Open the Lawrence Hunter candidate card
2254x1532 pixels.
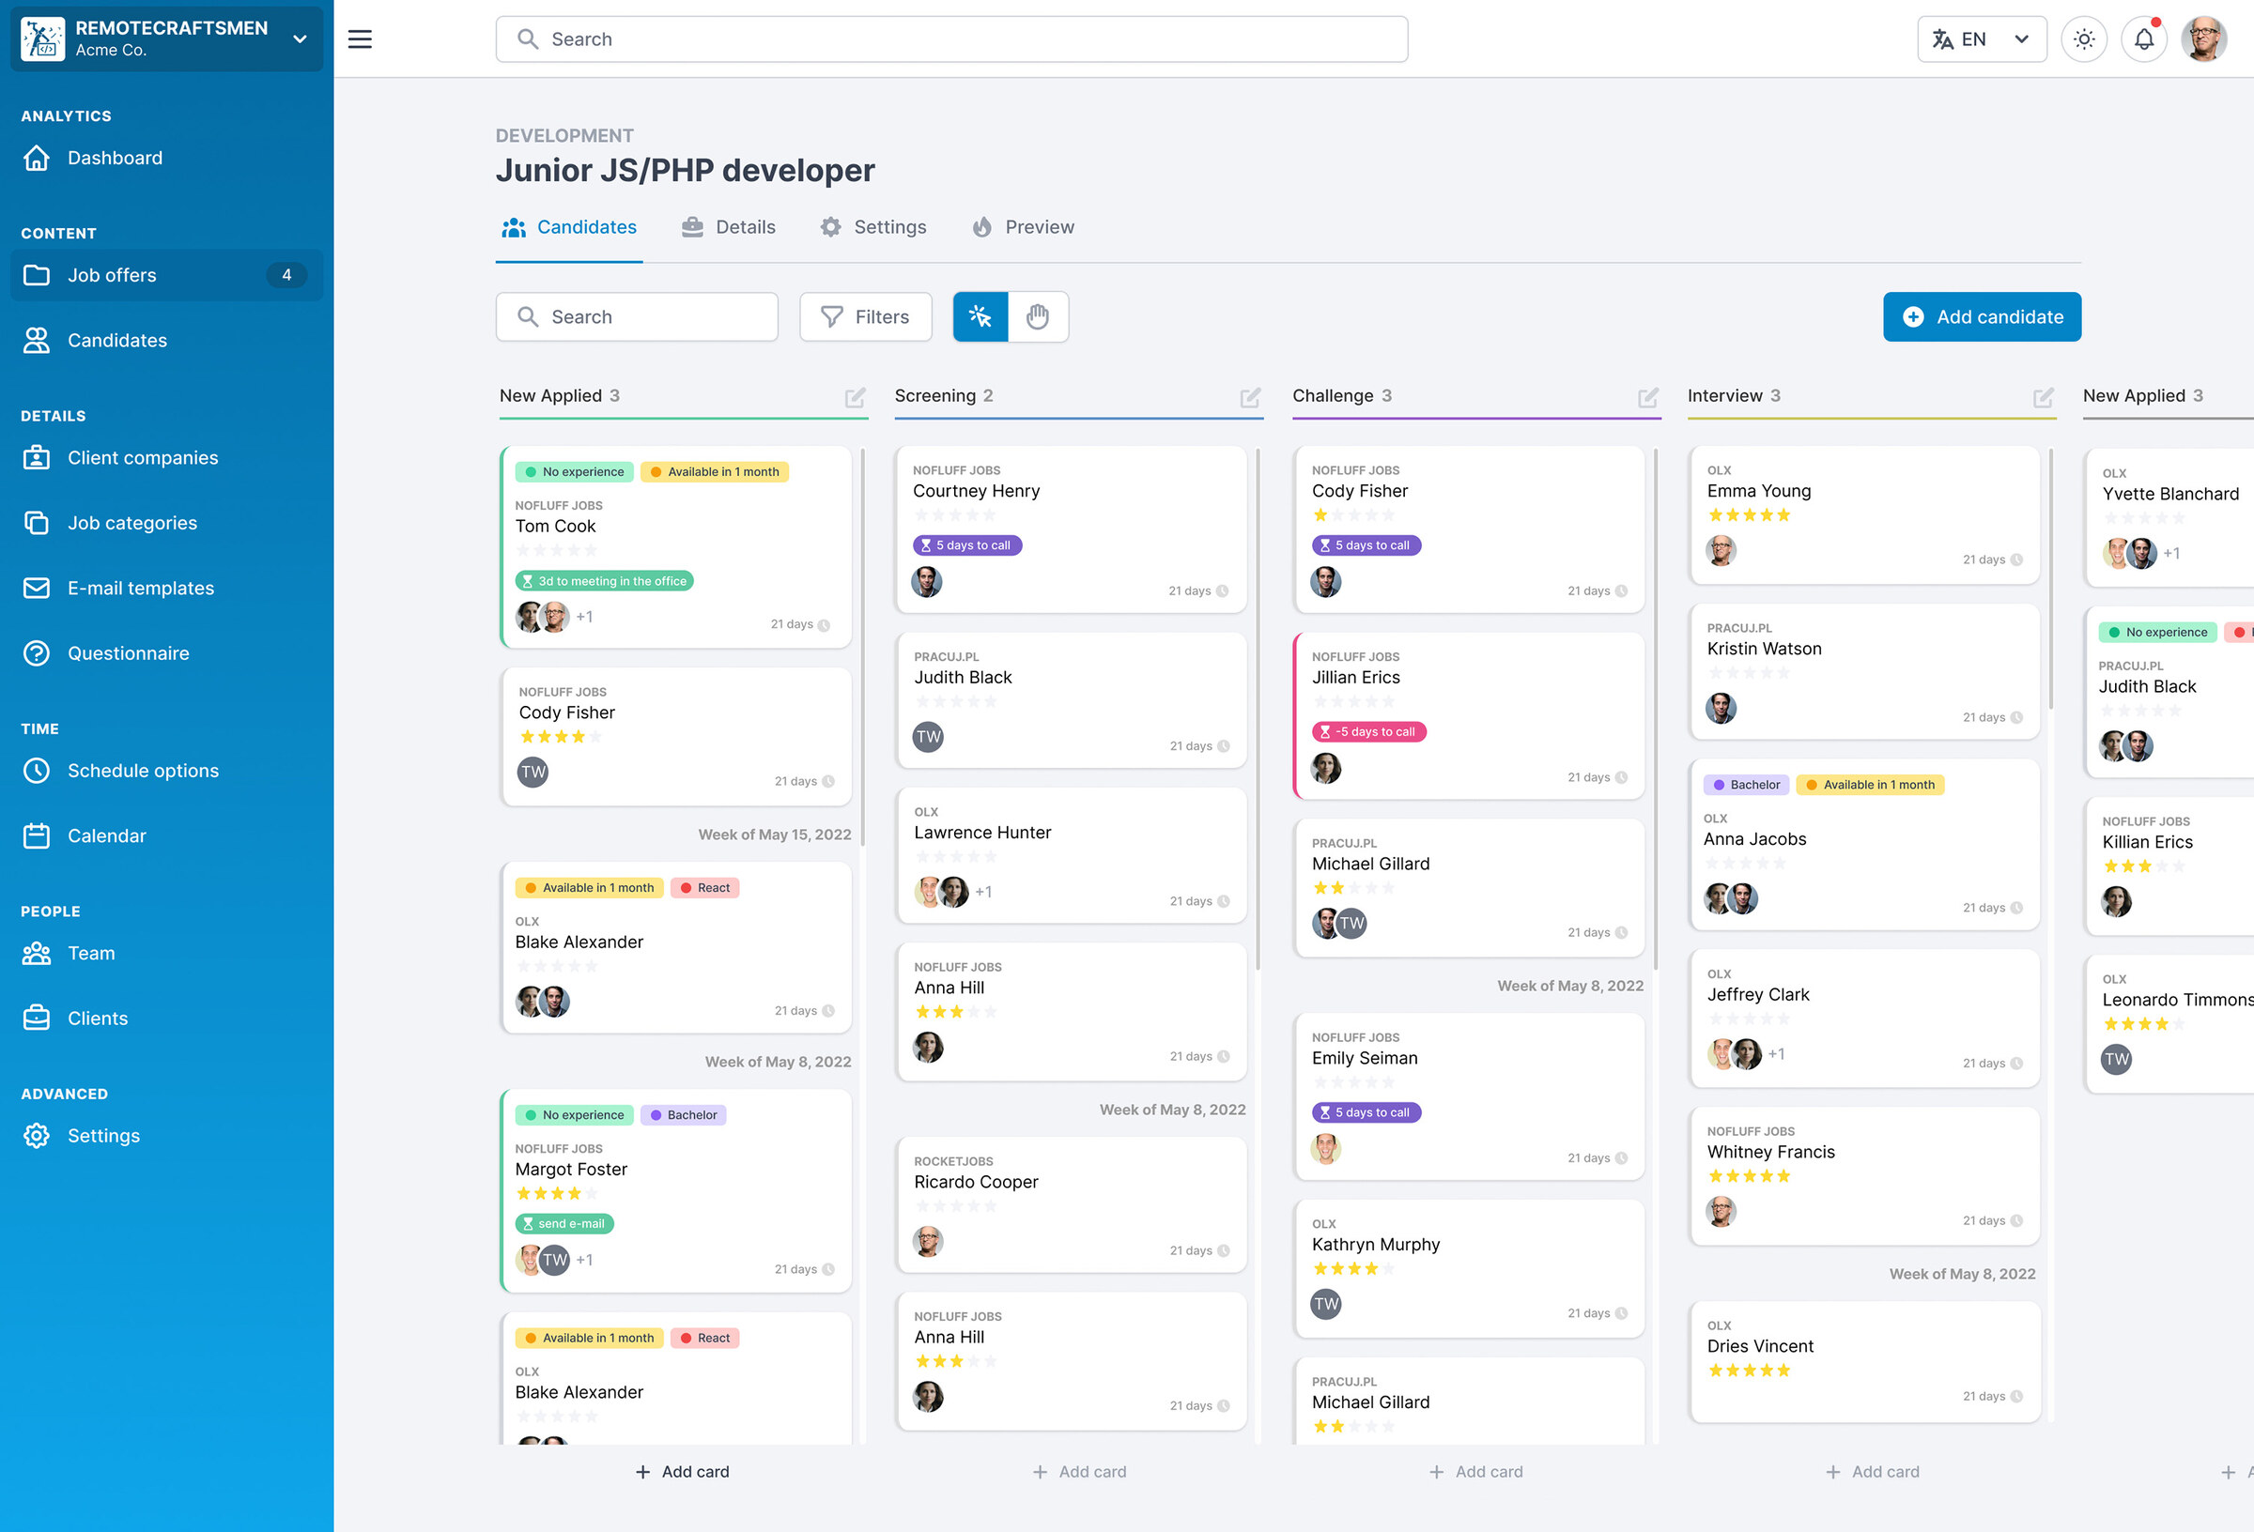point(1071,855)
